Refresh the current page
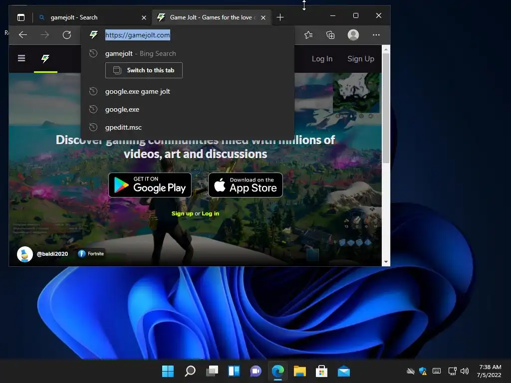The width and height of the screenshot is (511, 383). point(67,35)
